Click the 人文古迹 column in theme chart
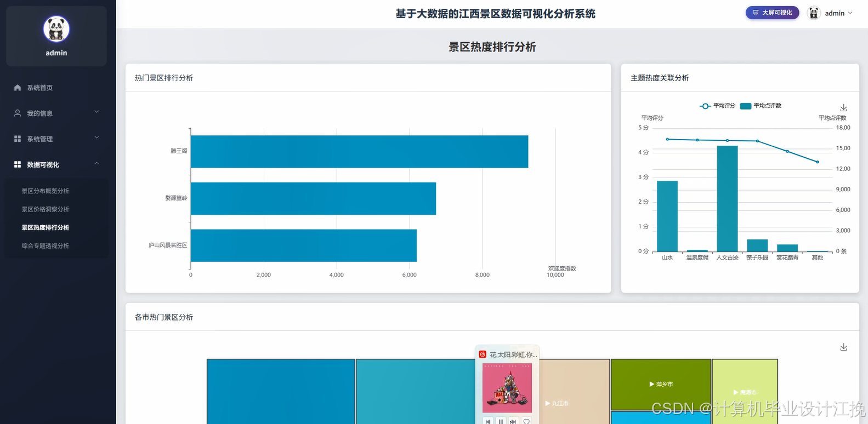 coord(727,198)
